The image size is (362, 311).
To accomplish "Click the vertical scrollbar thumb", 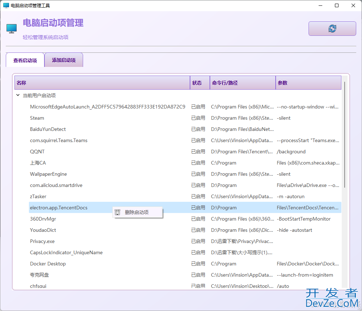I will [x=345, y=134].
